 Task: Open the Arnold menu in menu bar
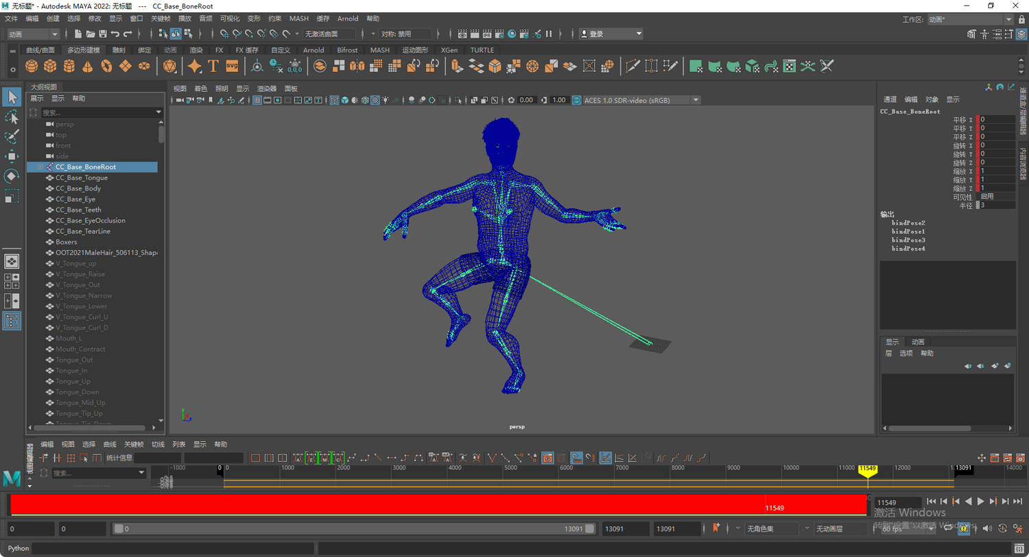(347, 18)
